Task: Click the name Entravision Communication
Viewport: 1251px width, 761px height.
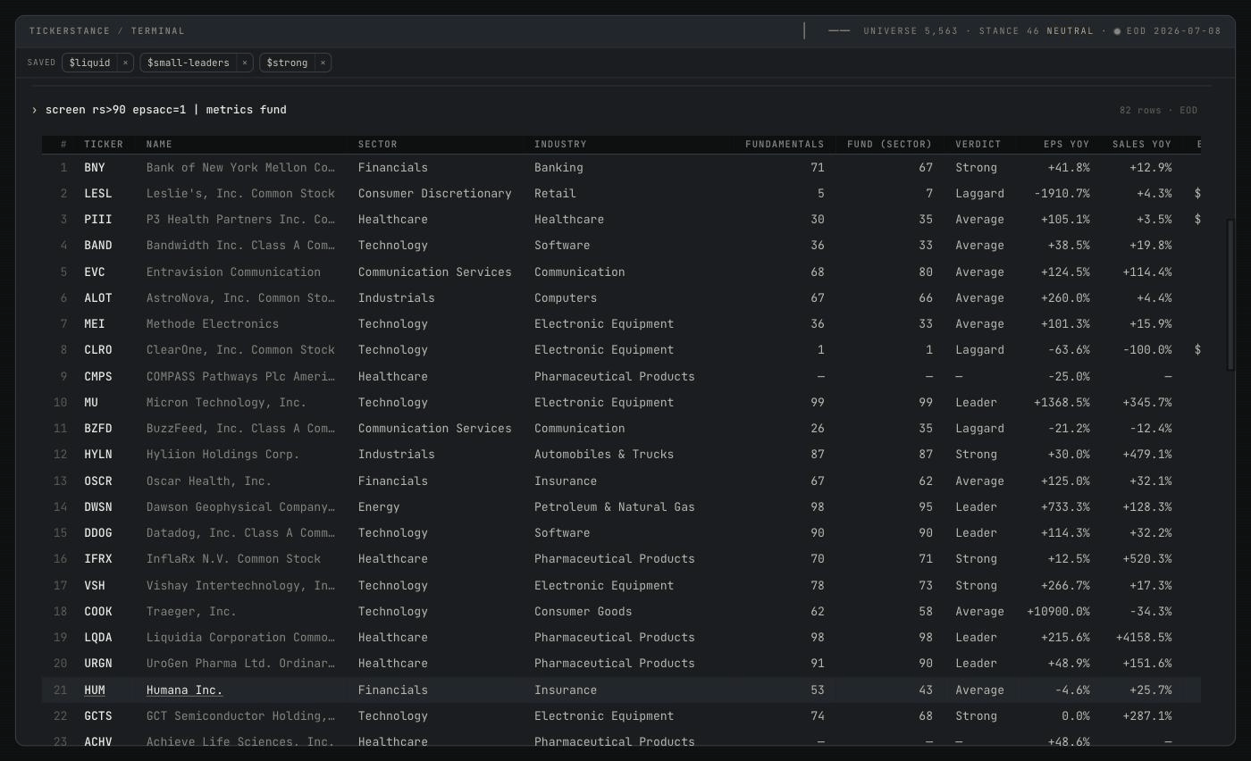Action: pos(233,272)
